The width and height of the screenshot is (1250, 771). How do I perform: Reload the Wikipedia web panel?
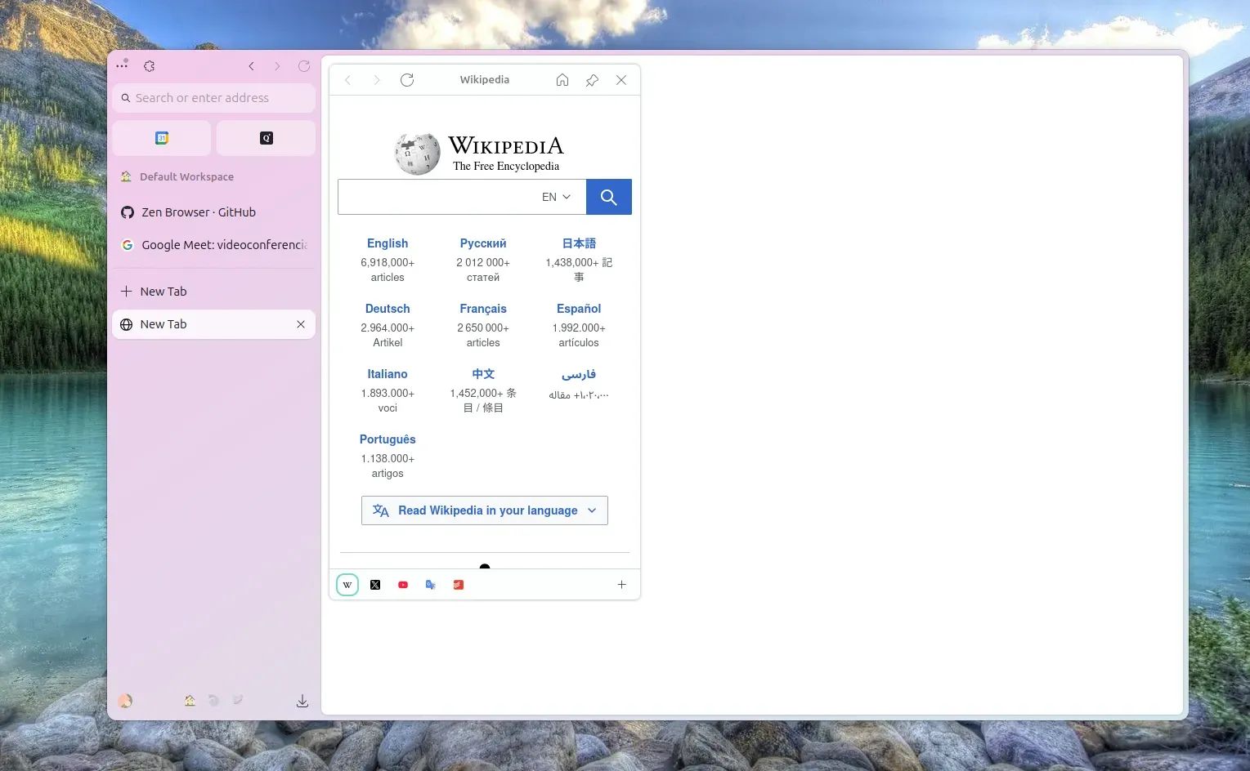(x=407, y=80)
